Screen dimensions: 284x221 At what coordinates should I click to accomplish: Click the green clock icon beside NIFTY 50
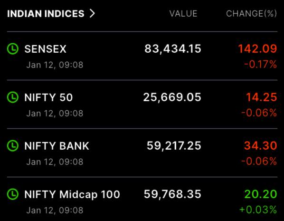(13, 97)
